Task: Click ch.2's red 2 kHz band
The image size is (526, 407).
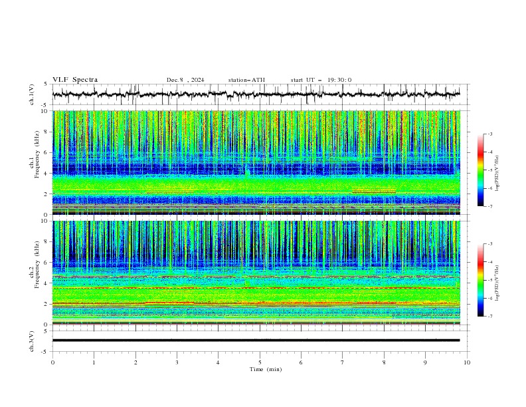Action: [256, 303]
